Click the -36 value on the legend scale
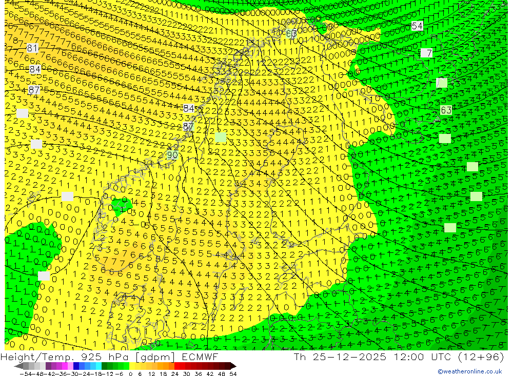Image resolution: width=513 pixels, height=376 pixels. click(61, 374)
